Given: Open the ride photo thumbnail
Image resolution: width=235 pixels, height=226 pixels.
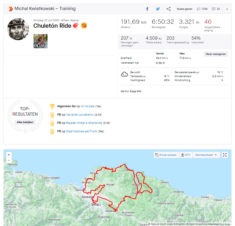Looking at the screenshot, I should tap(40, 41).
